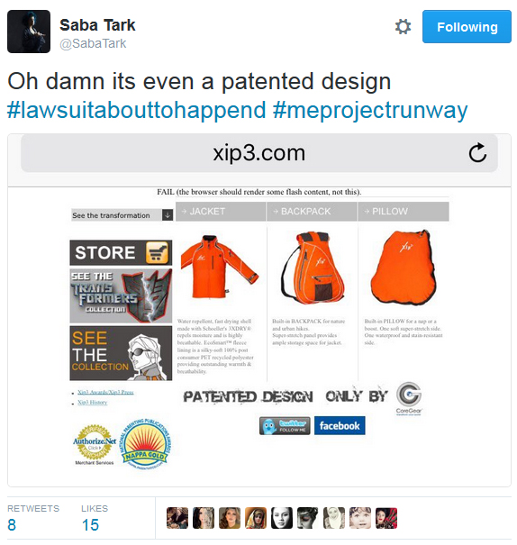Click the browser reload icon
The width and height of the screenshot is (517, 545).
tap(477, 152)
